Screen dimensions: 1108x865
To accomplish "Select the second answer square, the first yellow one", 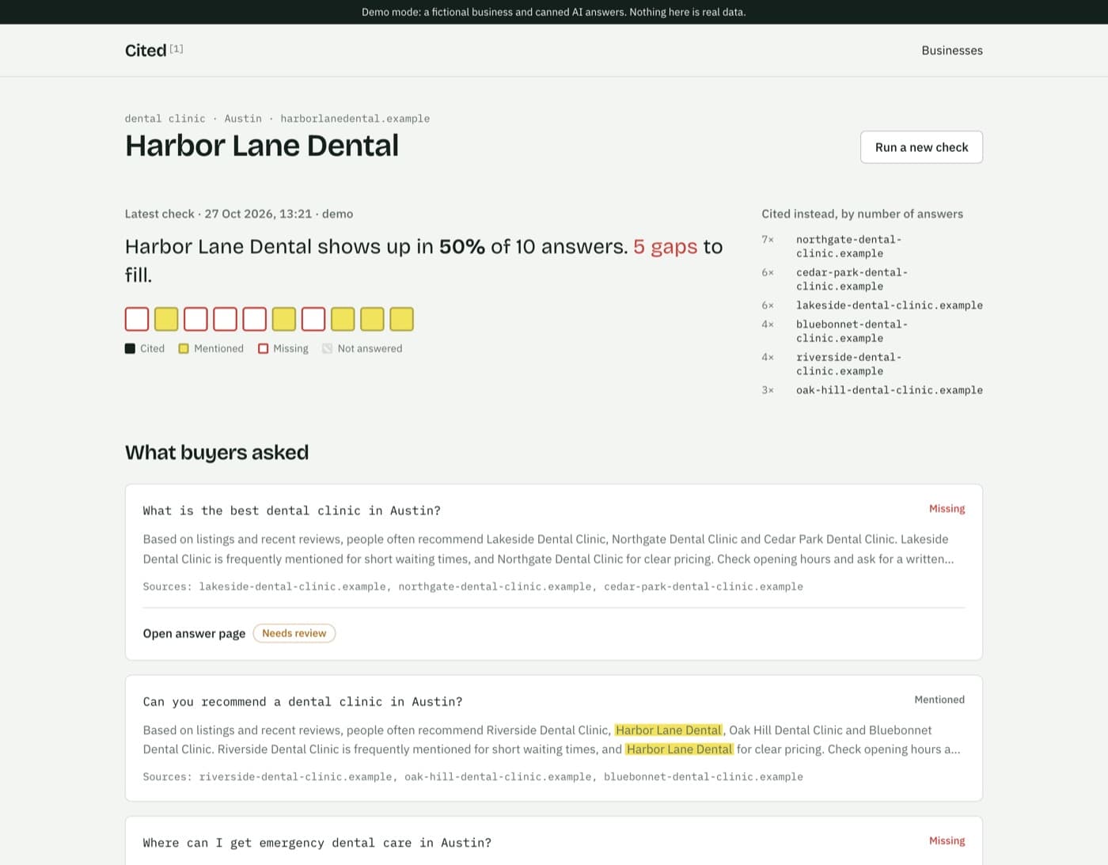I will pyautogui.click(x=166, y=319).
